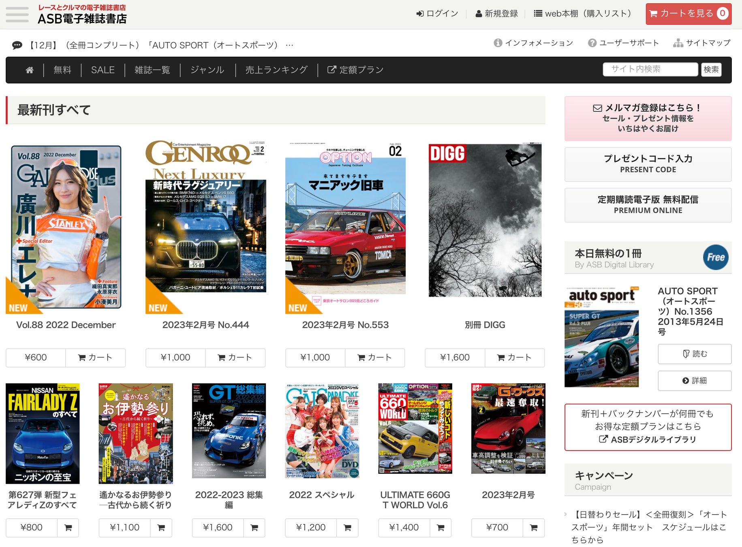This screenshot has width=742, height=547.
Task: Click メルマガ登録はこちら banner
Action: 648,118
